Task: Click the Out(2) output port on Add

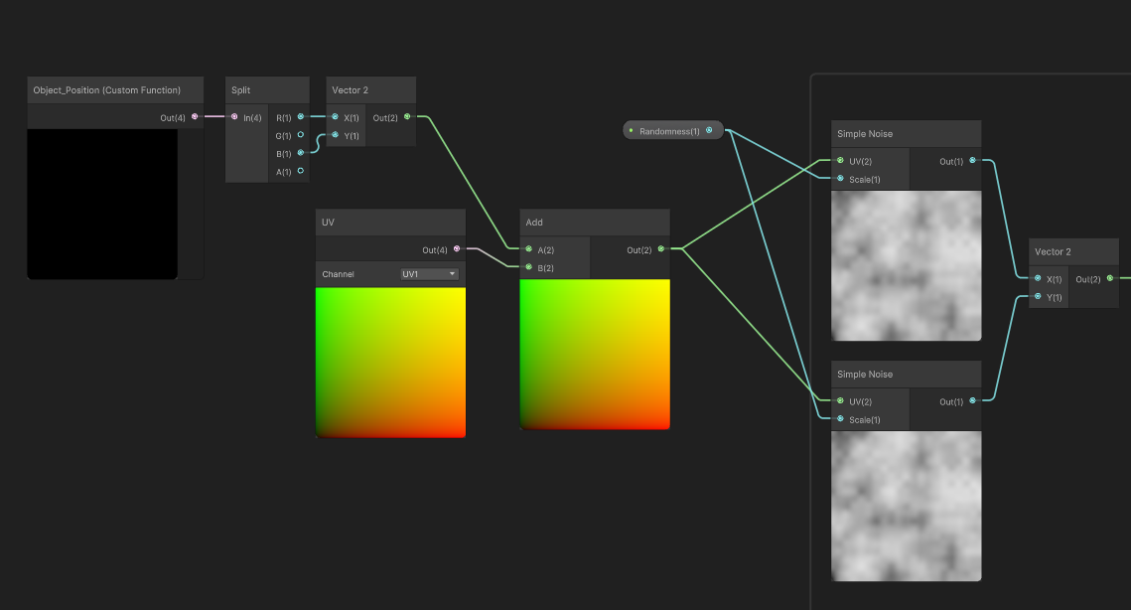Action: tap(661, 249)
